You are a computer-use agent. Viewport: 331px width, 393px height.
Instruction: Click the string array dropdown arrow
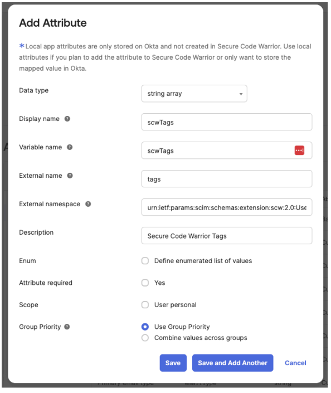tap(241, 94)
